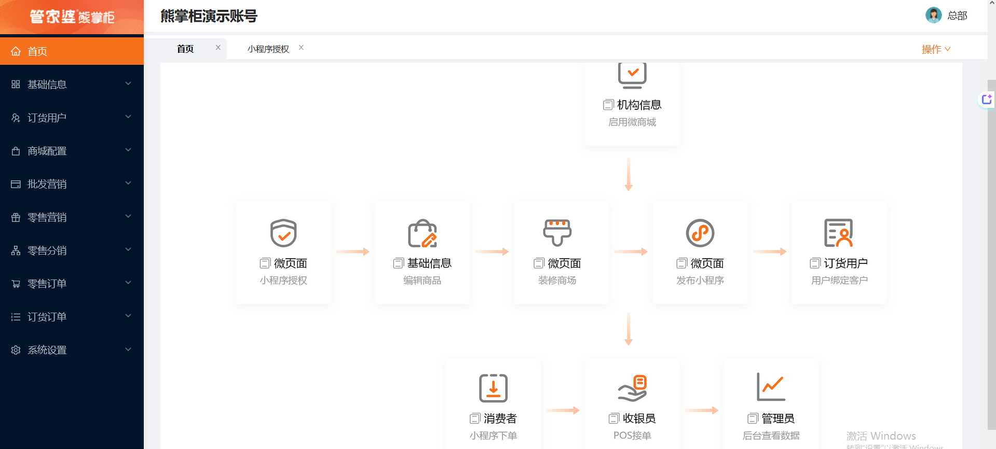Image resolution: width=996 pixels, height=449 pixels.
Task: Click the 零售订单 cart icon in sidebar
Action: (x=16, y=284)
